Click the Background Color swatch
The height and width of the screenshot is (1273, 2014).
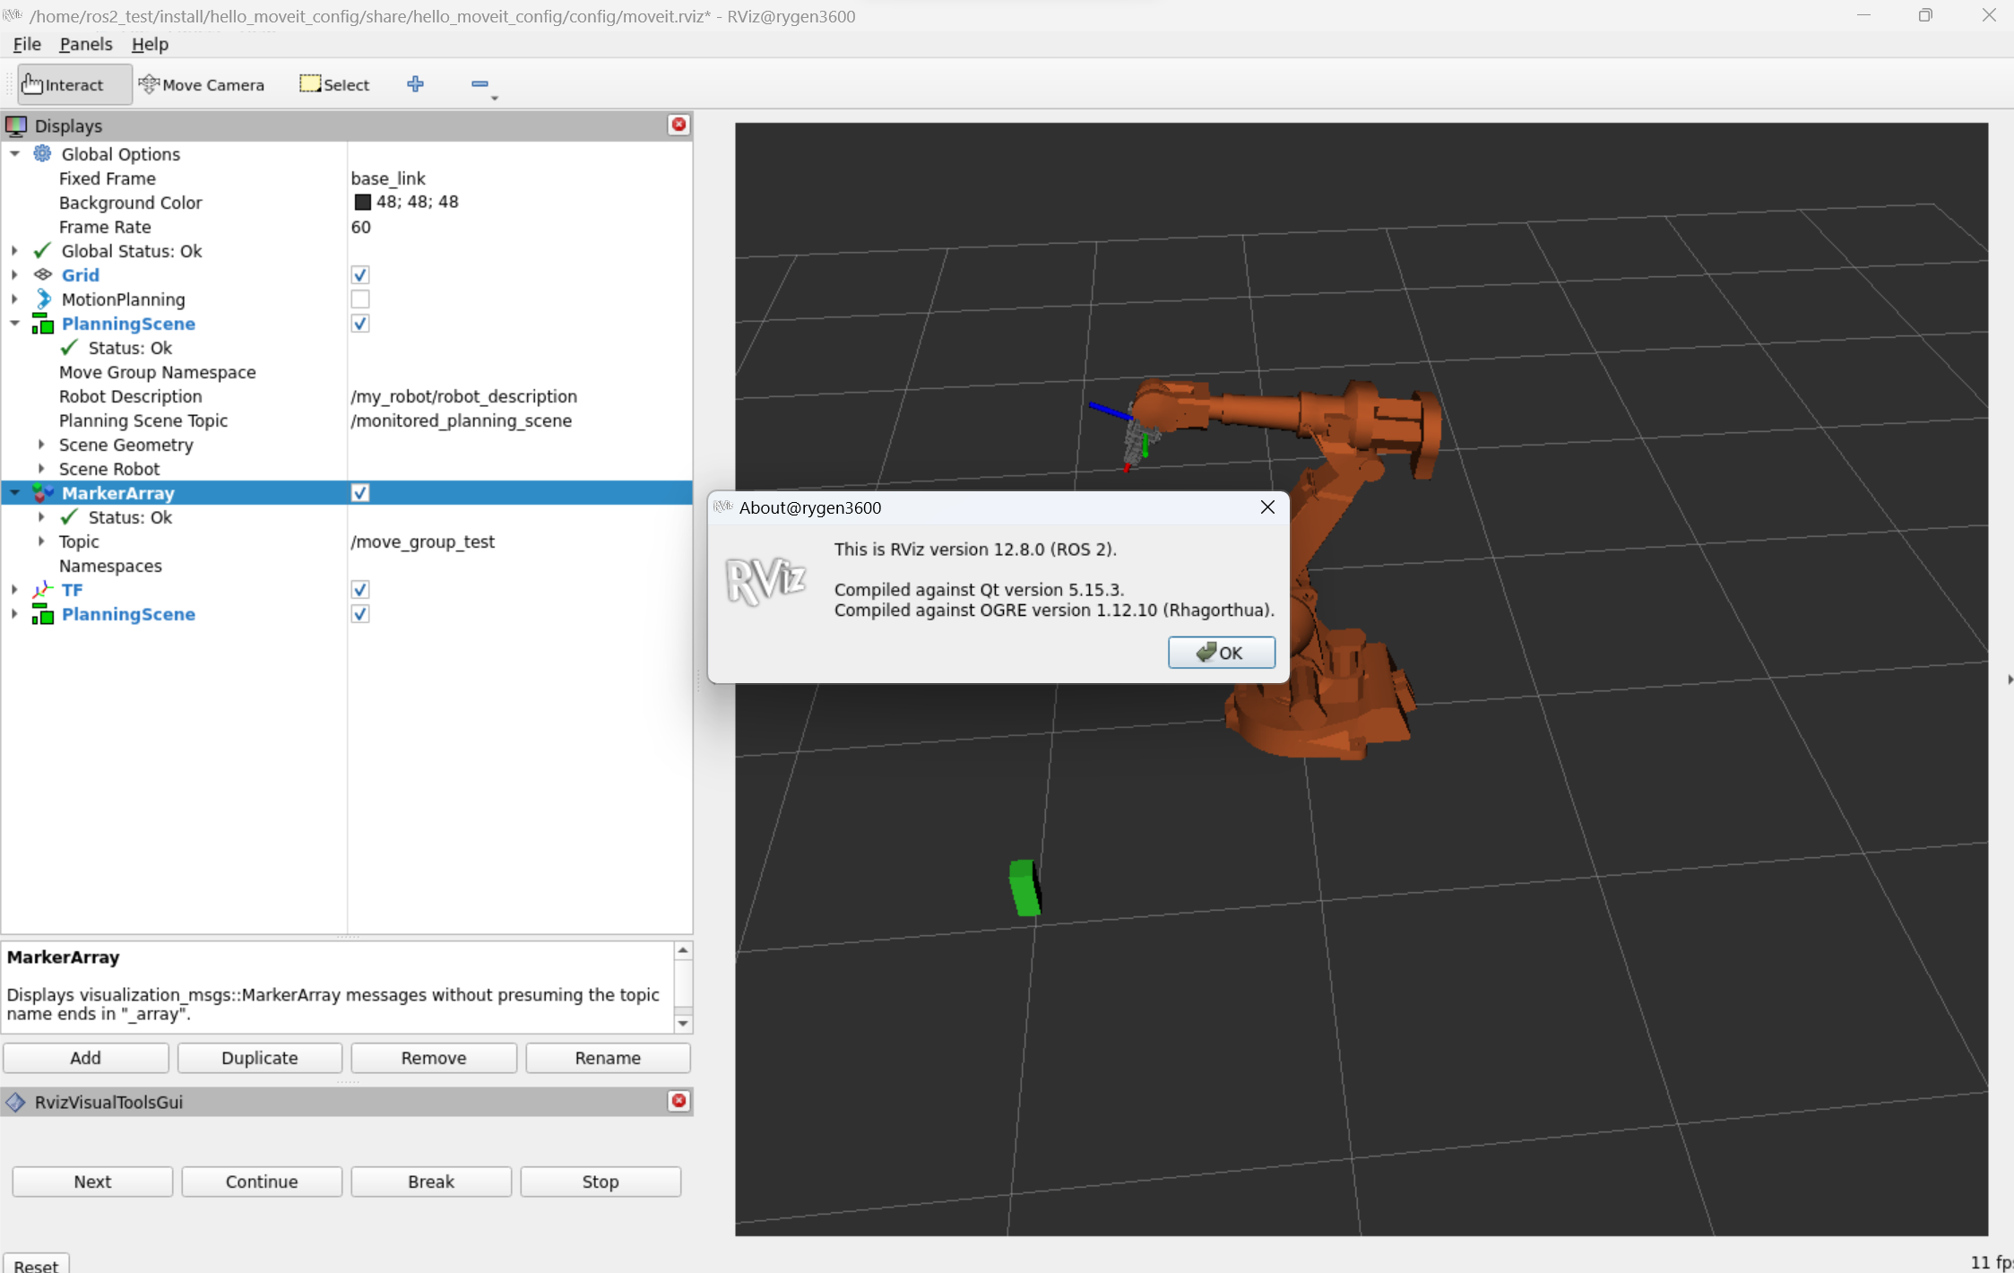(362, 203)
